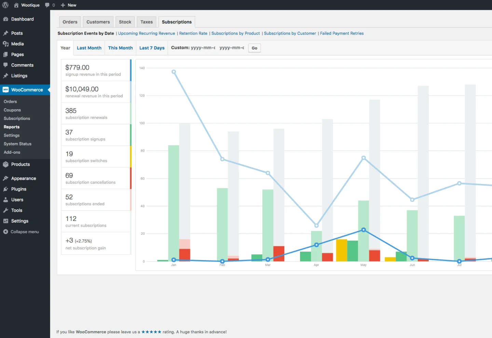Click the WooCommerce logo icon
This screenshot has width=492, height=338.
pos(5,90)
